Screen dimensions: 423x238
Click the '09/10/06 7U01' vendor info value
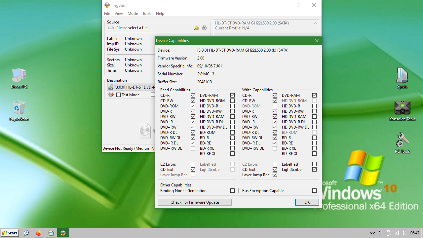[210, 66]
